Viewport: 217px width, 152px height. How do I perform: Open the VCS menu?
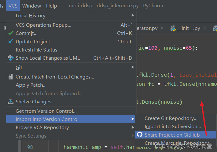(13, 6)
